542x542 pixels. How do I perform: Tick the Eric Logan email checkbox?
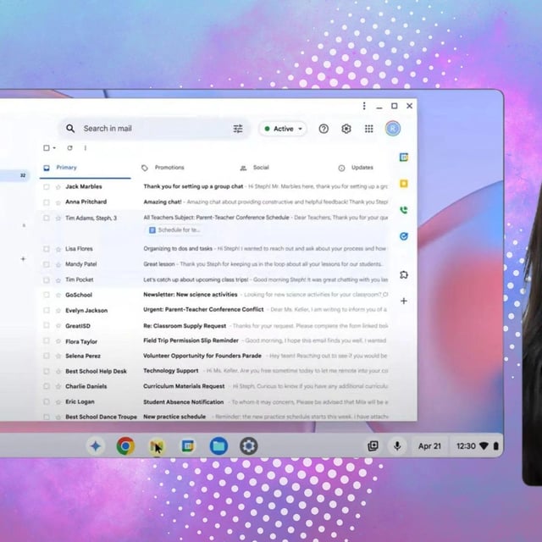point(47,402)
